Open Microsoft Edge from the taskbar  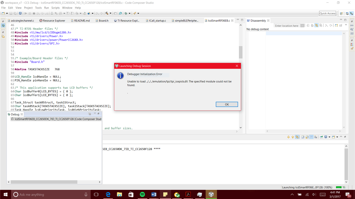(x=108, y=194)
